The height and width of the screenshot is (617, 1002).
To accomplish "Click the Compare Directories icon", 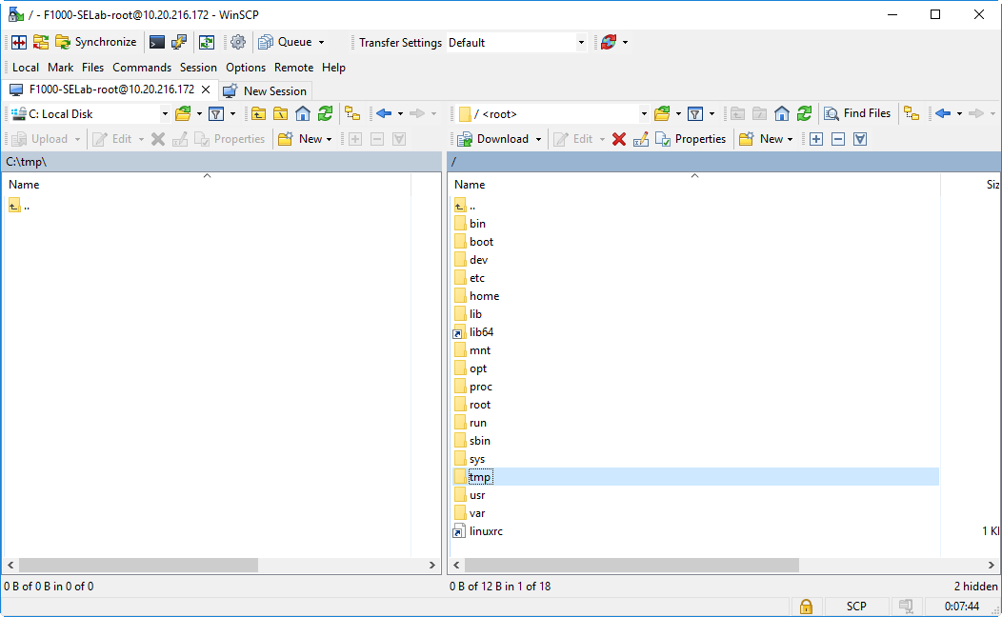I will [x=18, y=42].
